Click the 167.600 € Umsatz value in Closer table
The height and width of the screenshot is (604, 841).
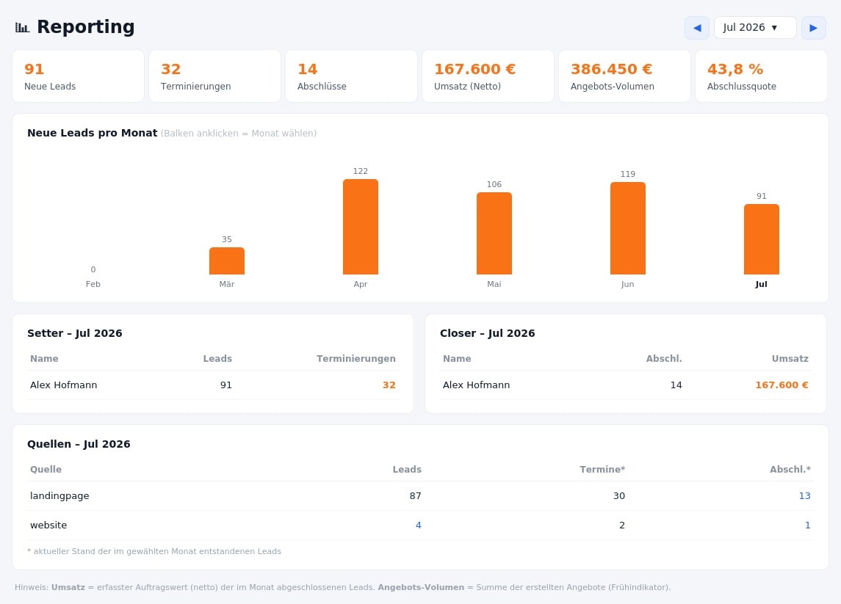782,385
